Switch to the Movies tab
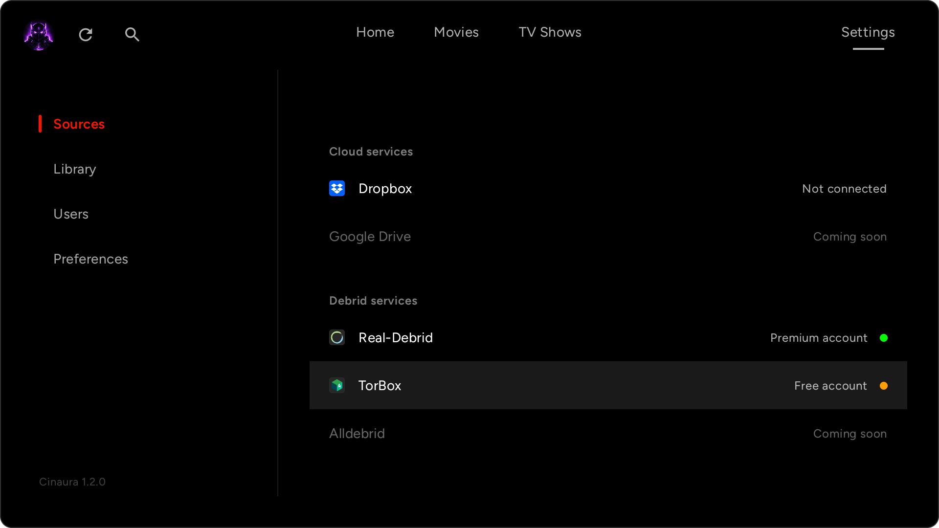 click(456, 32)
